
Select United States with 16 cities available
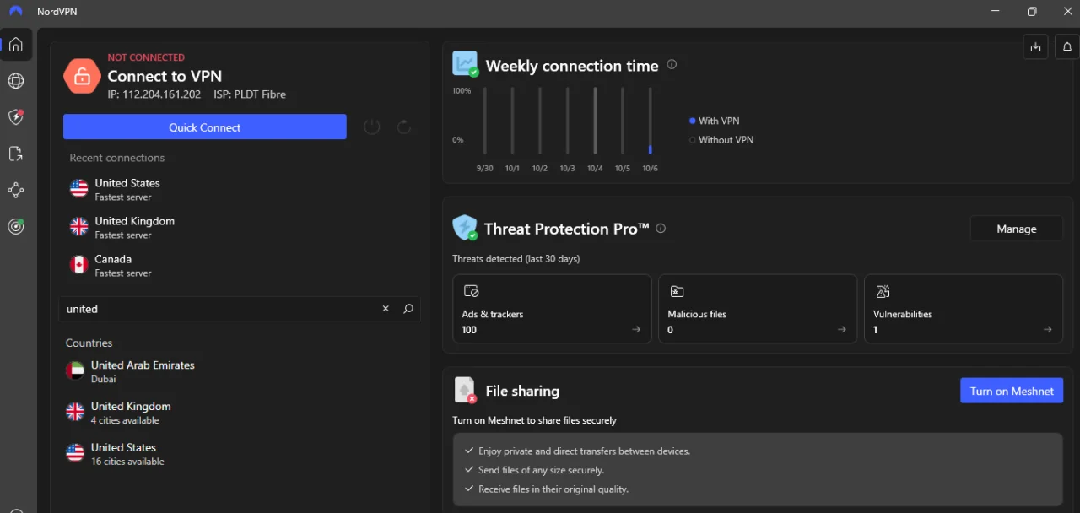(x=240, y=454)
